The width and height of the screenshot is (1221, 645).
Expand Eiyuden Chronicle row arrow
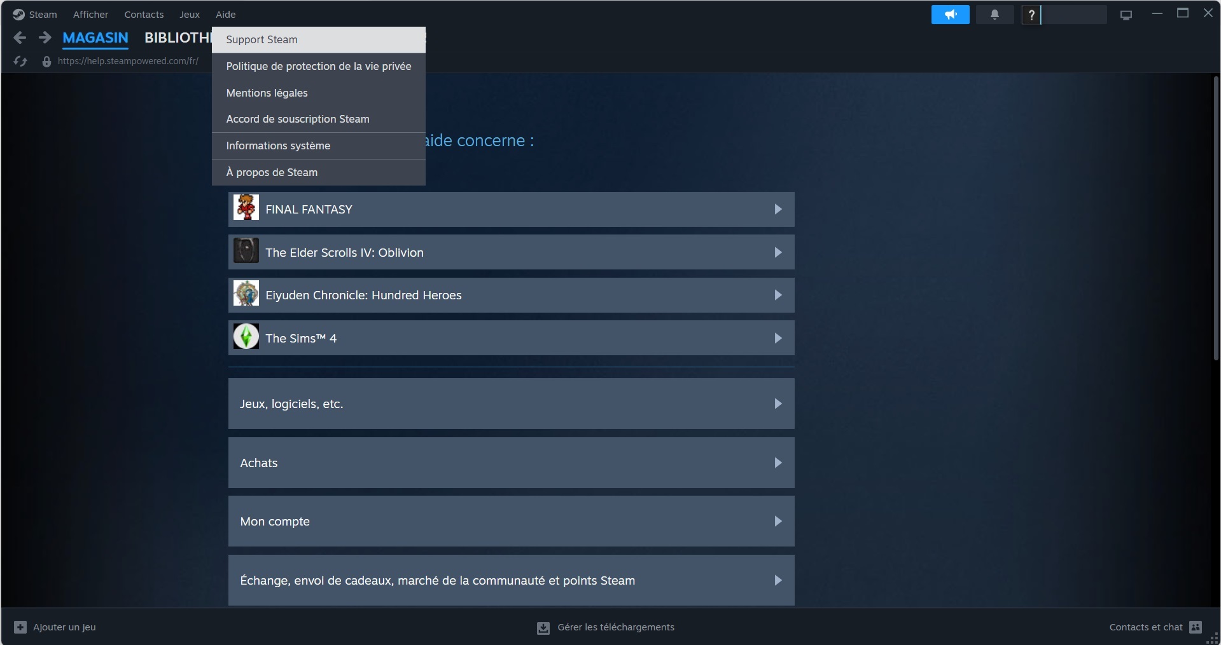click(778, 295)
